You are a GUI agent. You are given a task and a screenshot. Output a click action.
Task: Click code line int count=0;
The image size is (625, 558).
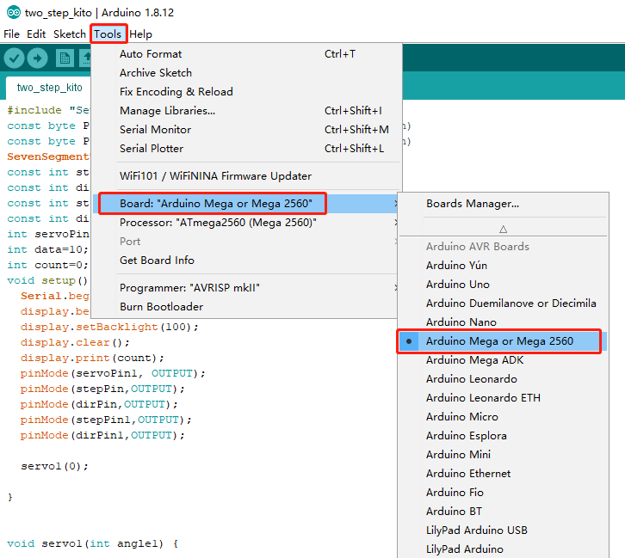click(48, 266)
